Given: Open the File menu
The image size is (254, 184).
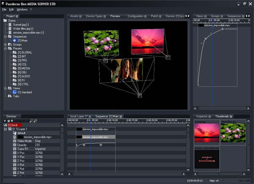Looking at the screenshot, I should [4, 10].
